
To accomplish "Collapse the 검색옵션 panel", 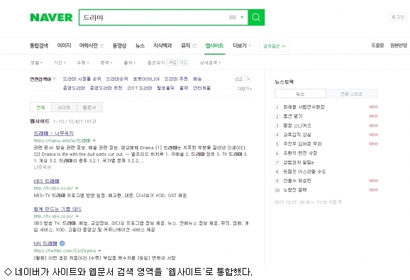I will tap(275, 46).
